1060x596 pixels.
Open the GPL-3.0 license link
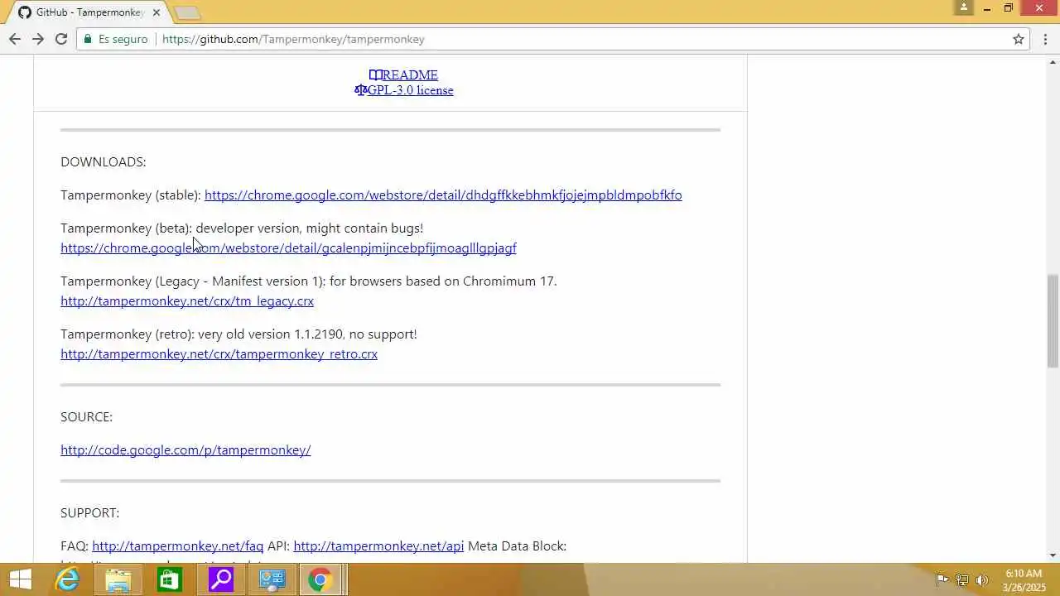(403, 90)
